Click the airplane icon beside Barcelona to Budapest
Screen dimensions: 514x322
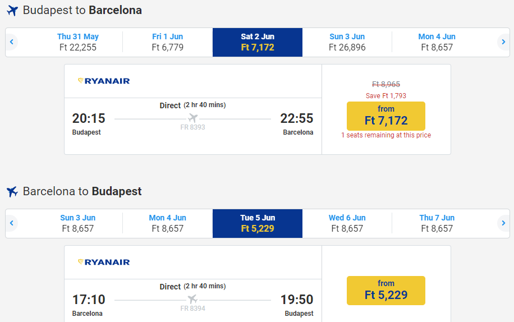click(12, 192)
